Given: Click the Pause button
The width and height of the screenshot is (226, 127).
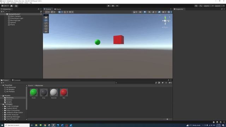Looking at the screenshot, I should (113, 6).
